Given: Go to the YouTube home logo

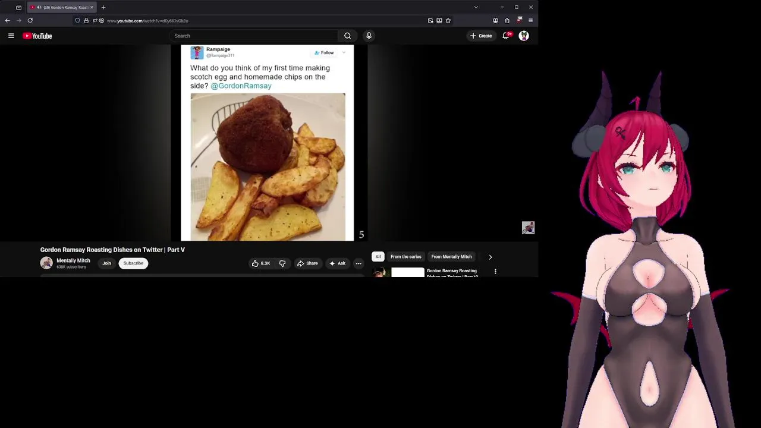Looking at the screenshot, I should click(37, 36).
